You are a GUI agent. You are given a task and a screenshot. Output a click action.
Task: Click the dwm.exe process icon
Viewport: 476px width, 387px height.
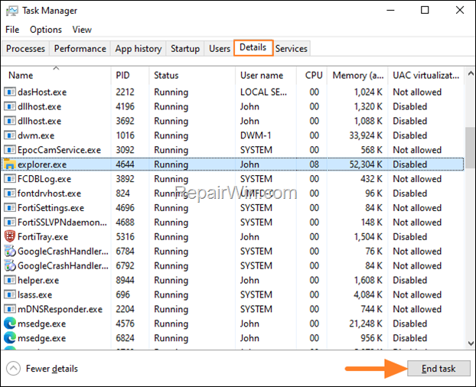point(10,135)
